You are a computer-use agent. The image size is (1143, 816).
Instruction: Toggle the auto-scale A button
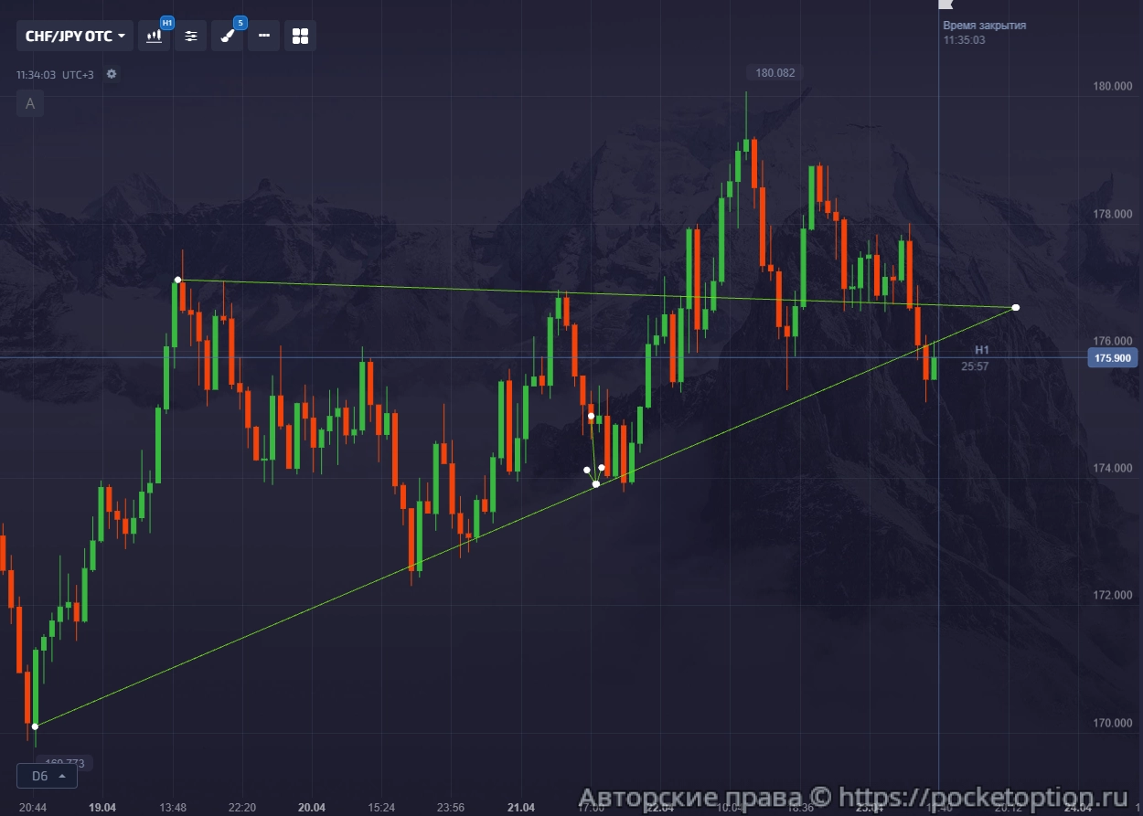click(x=30, y=103)
